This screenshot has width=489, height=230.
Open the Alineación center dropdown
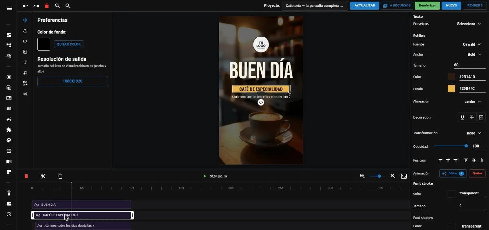click(x=472, y=101)
